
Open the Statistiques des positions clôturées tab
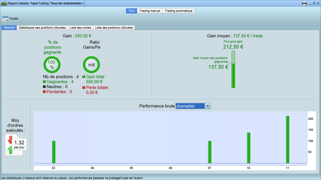pos(42,28)
